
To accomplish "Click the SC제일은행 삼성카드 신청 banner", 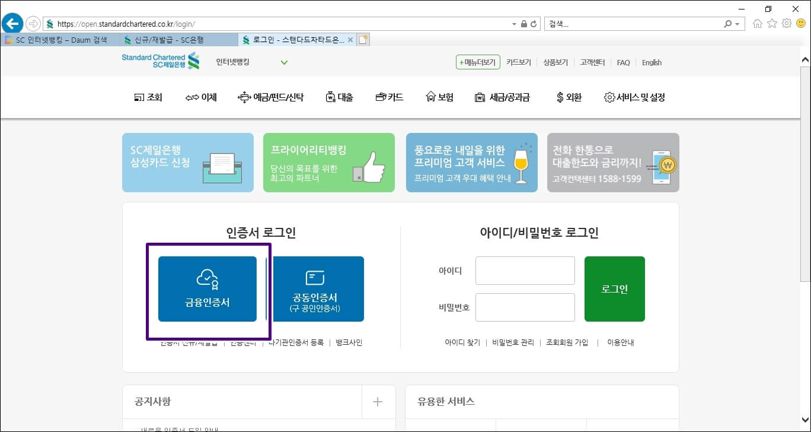I will click(x=188, y=163).
